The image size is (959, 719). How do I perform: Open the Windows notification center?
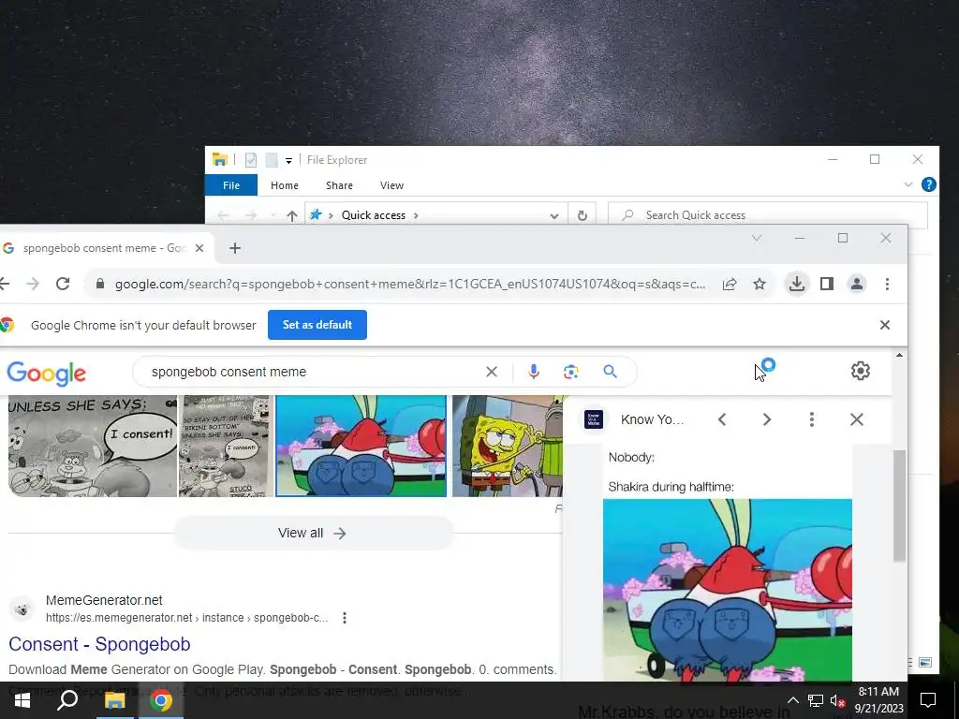click(x=928, y=700)
